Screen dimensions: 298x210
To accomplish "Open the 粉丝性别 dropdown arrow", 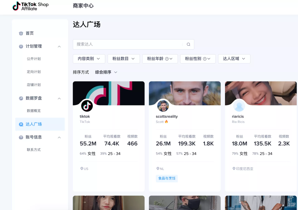I will (209, 59).
